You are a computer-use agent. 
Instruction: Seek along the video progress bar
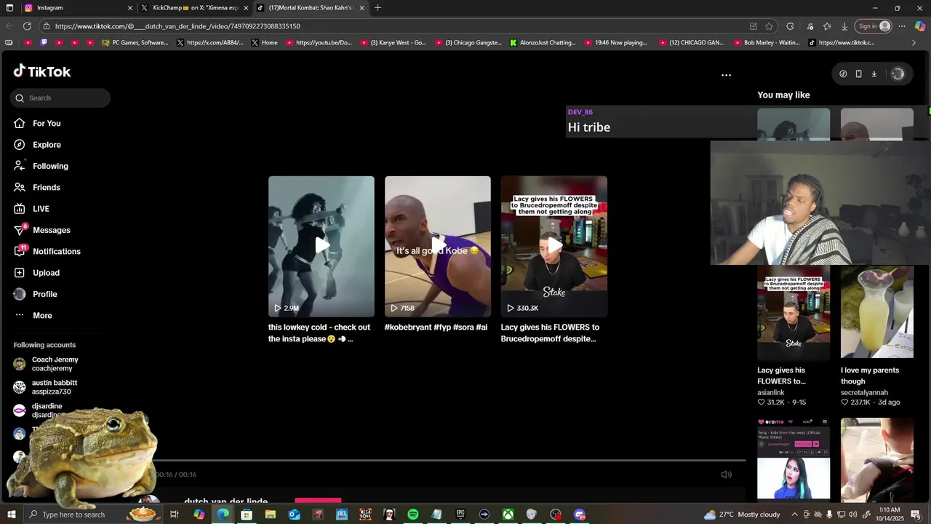click(449, 460)
